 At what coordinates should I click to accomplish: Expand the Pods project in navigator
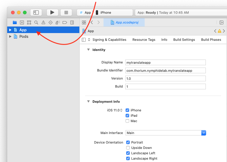tap(10, 37)
